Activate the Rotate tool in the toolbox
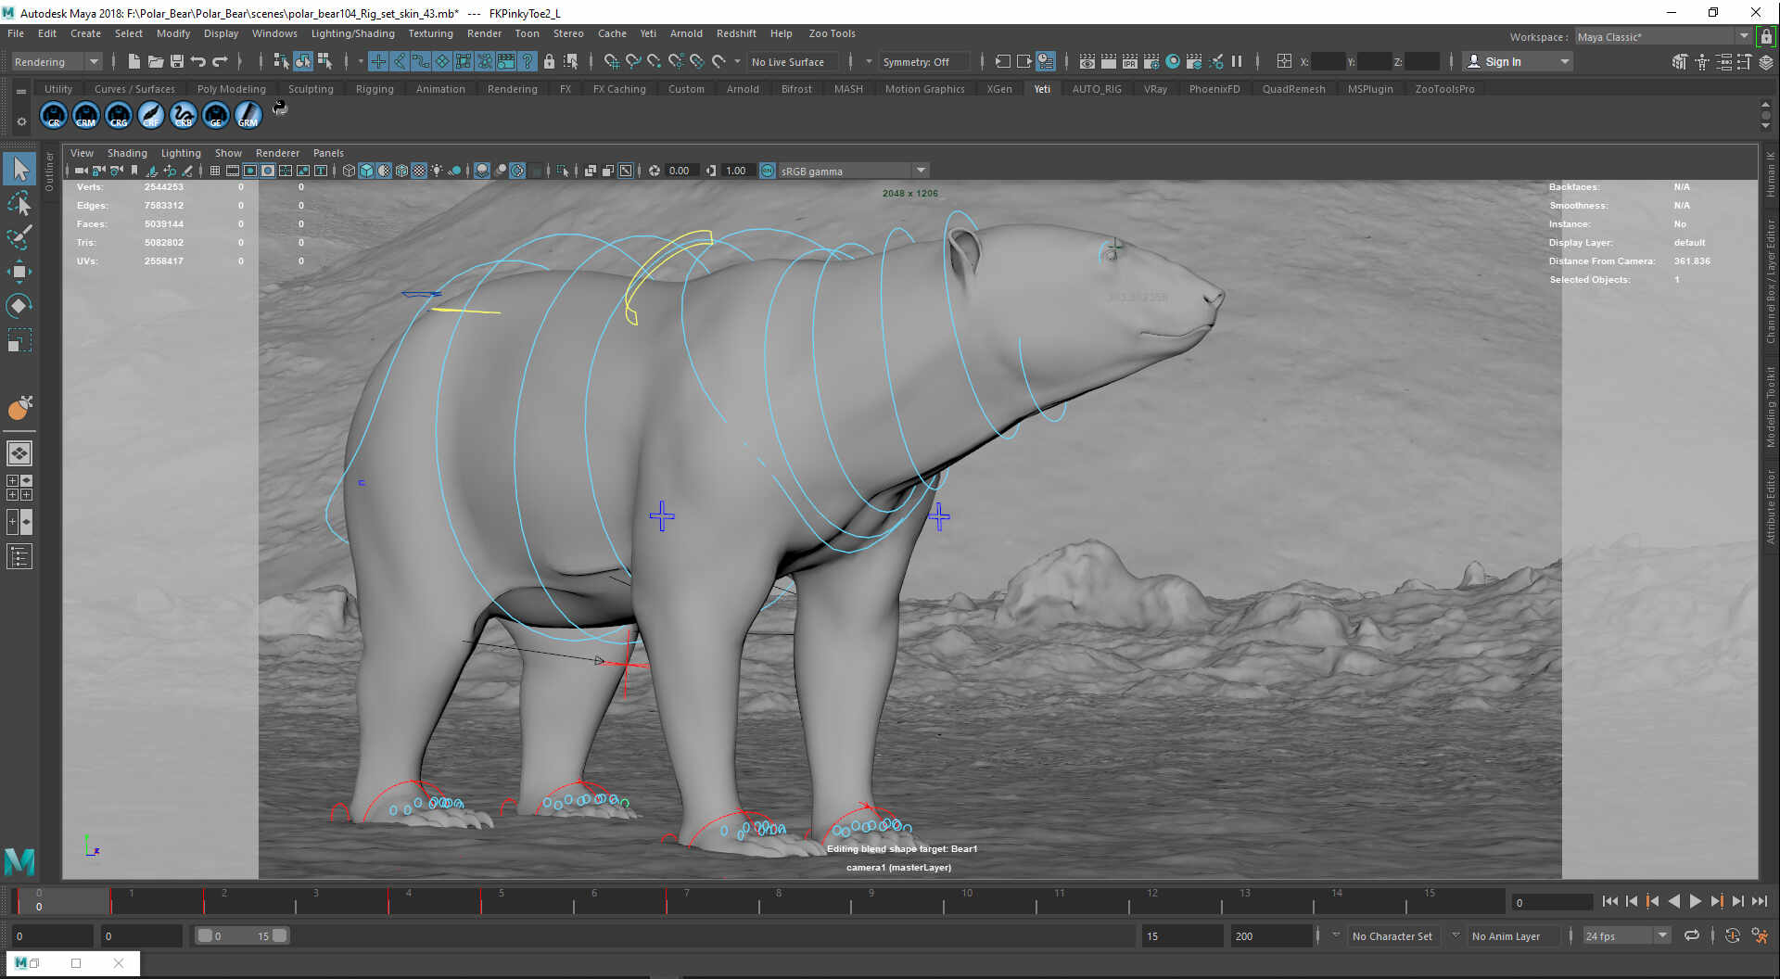This screenshot has width=1780, height=979. point(19,306)
